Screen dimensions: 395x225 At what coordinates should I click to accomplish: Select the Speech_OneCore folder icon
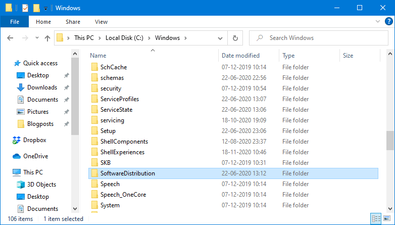point(94,195)
